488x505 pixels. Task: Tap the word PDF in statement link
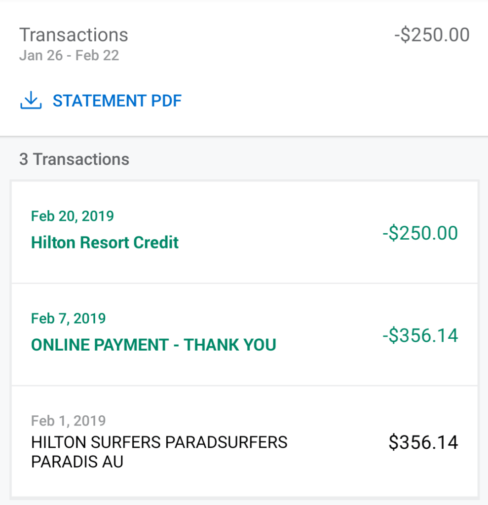[x=167, y=101]
